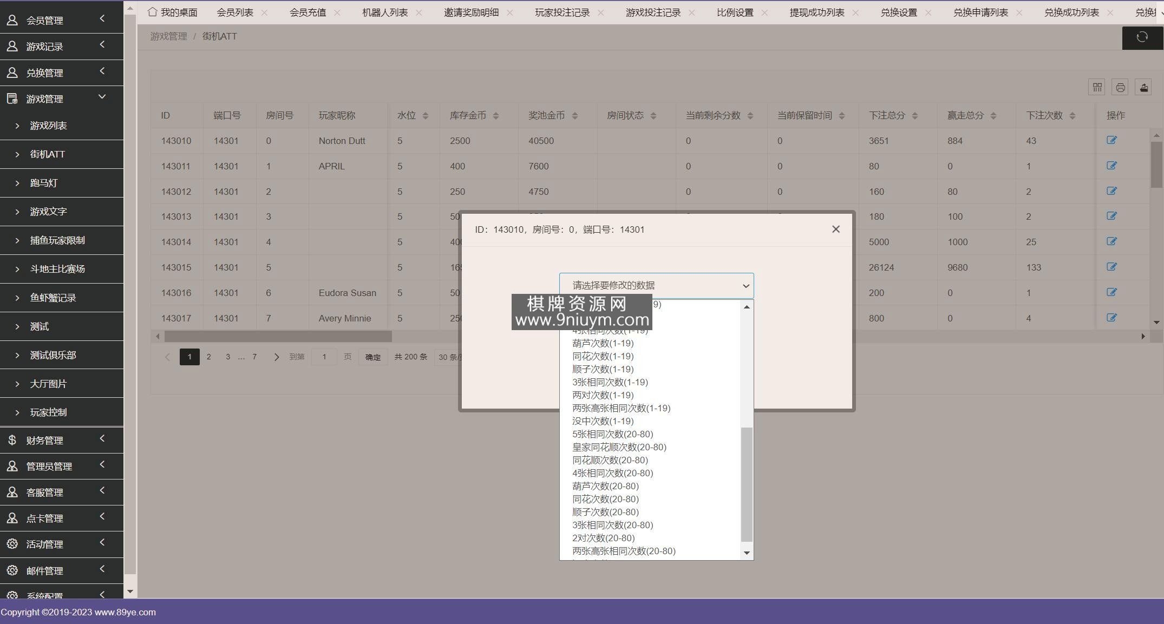Click edit icon for row 143010
Viewport: 1164px width, 624px height.
(1111, 140)
